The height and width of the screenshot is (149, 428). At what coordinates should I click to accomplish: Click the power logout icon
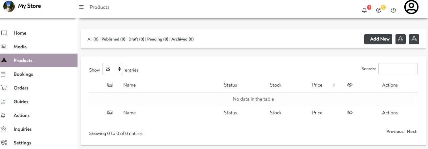(x=393, y=10)
